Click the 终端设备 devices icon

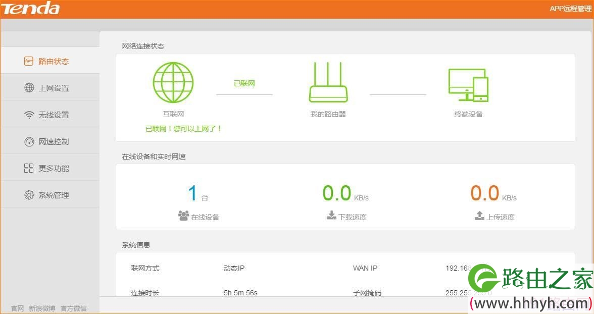(x=468, y=85)
